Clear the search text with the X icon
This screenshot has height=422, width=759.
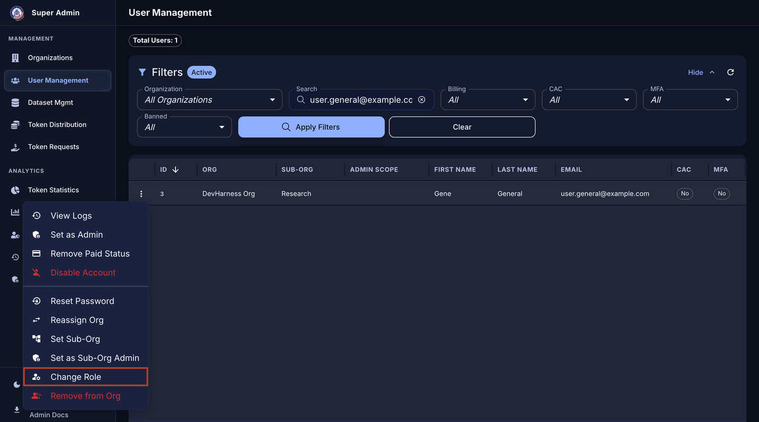pos(422,100)
